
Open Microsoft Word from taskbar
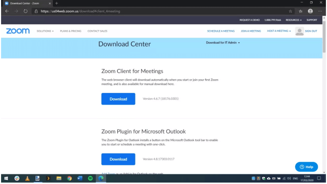[x=80, y=178]
